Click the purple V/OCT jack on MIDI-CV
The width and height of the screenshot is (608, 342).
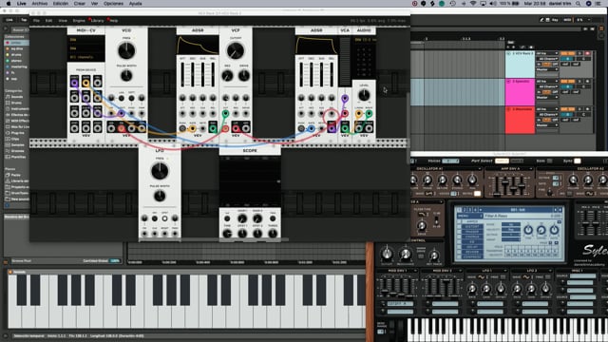(74, 83)
